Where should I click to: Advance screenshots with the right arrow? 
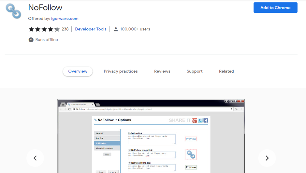click(267, 158)
